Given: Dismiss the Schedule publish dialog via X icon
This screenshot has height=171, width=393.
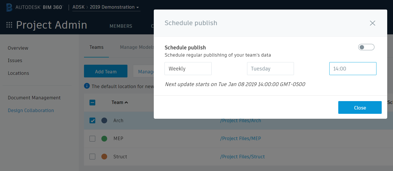Looking at the screenshot, I should pyautogui.click(x=372, y=23).
